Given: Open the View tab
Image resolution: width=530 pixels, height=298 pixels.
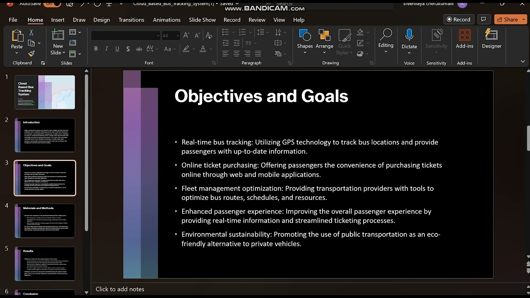Looking at the screenshot, I should 279,19.
